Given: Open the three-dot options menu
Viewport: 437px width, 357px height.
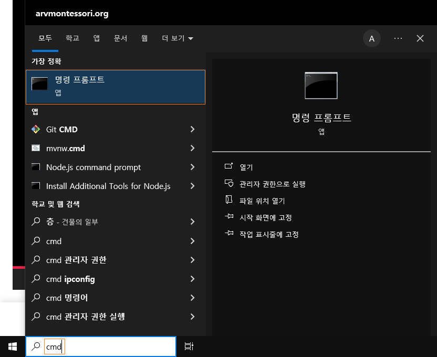Looking at the screenshot, I should [x=398, y=38].
